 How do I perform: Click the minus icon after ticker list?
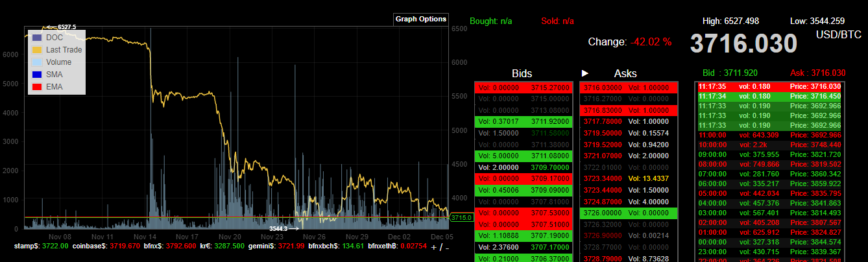pyautogui.click(x=446, y=248)
